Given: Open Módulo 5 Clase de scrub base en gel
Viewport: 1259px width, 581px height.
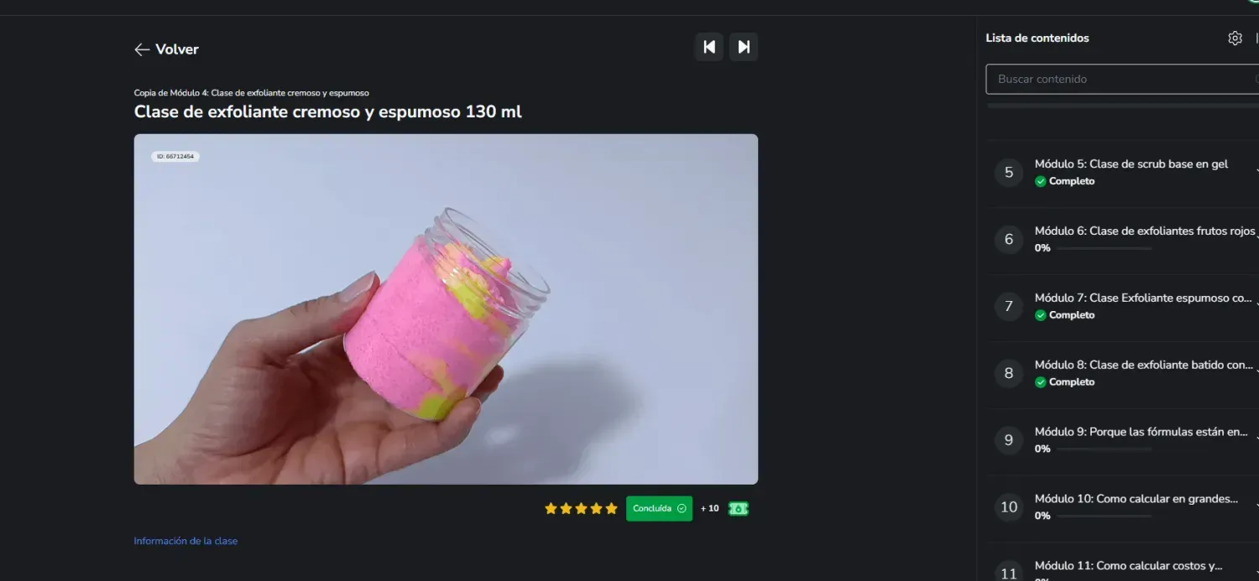Looking at the screenshot, I should [1125, 172].
